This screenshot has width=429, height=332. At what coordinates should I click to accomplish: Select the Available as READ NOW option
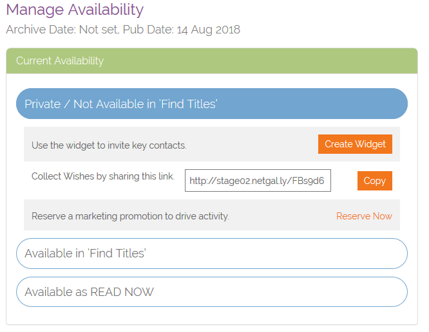pyautogui.click(x=211, y=291)
